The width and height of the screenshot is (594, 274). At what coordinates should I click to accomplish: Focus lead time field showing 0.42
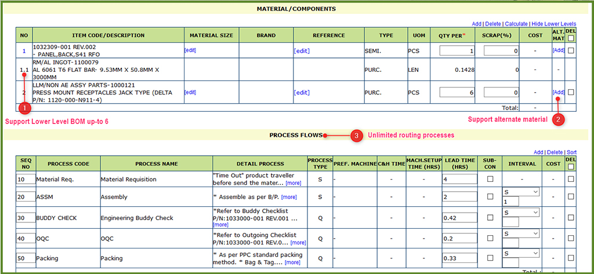click(459, 218)
